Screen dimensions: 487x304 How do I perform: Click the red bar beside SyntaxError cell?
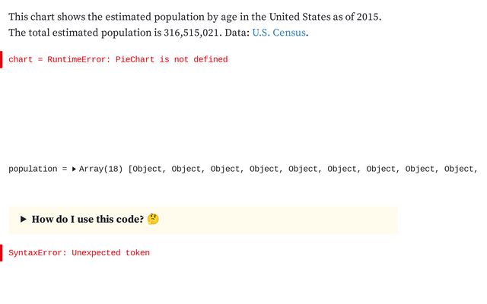[2, 253]
